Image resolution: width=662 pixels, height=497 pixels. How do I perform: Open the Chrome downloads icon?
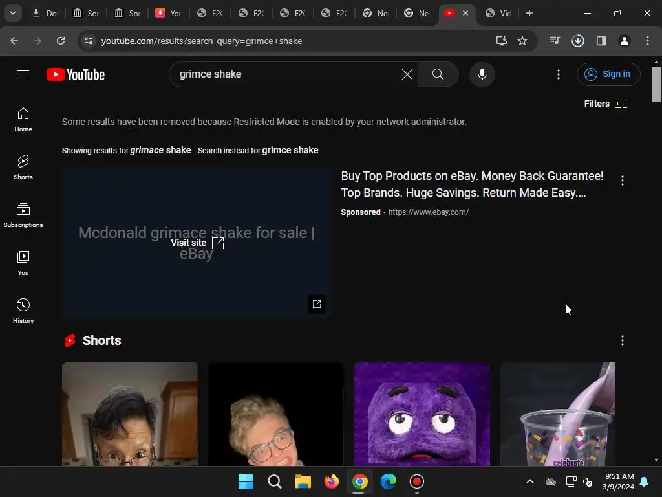pos(578,41)
